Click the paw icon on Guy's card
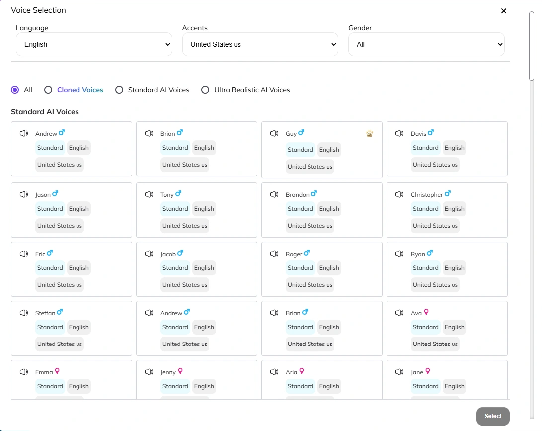This screenshot has height=431, width=542. click(370, 134)
